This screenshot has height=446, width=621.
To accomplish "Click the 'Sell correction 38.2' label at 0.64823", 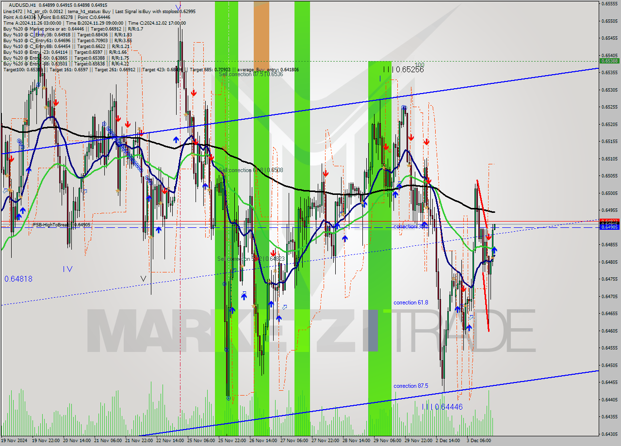I will [x=251, y=259].
